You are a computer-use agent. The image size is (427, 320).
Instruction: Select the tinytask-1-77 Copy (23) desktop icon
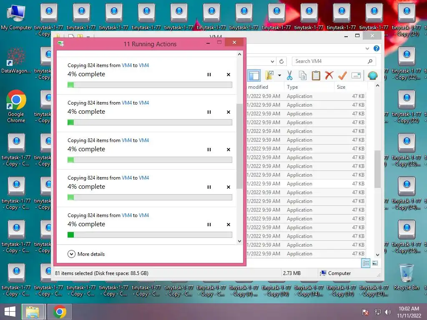(x=406, y=150)
